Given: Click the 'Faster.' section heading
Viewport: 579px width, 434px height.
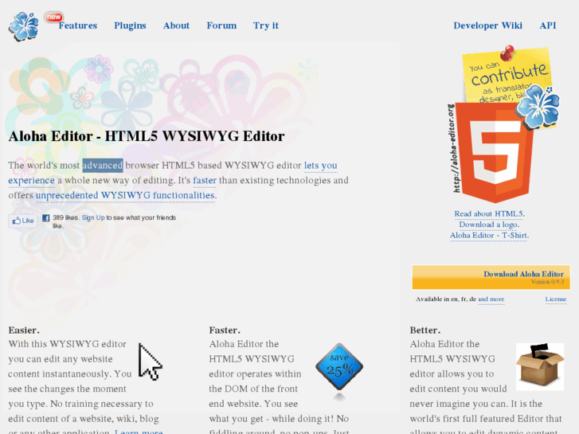Looking at the screenshot, I should point(225,330).
